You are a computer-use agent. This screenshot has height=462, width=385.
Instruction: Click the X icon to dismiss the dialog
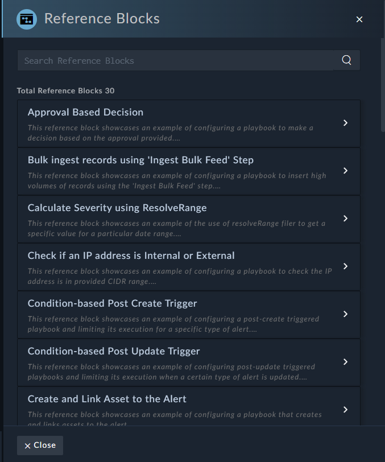[x=359, y=19]
